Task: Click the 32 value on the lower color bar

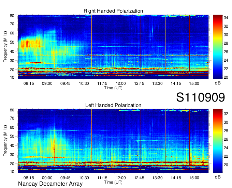Action: click(x=226, y=114)
